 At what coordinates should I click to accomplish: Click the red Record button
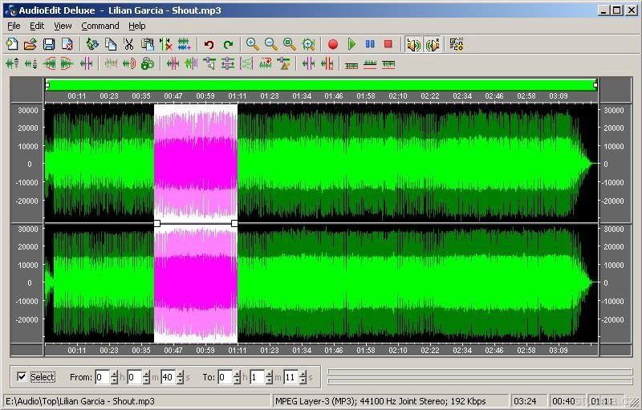pos(333,44)
